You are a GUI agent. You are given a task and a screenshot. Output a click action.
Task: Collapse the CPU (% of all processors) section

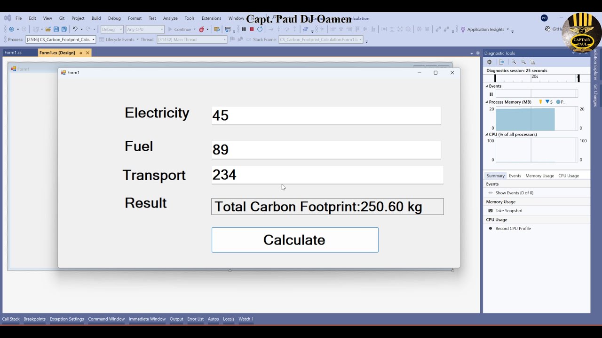pos(487,134)
